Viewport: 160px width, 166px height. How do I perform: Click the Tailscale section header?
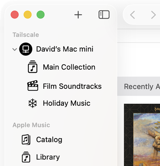pyautogui.click(x=26, y=35)
